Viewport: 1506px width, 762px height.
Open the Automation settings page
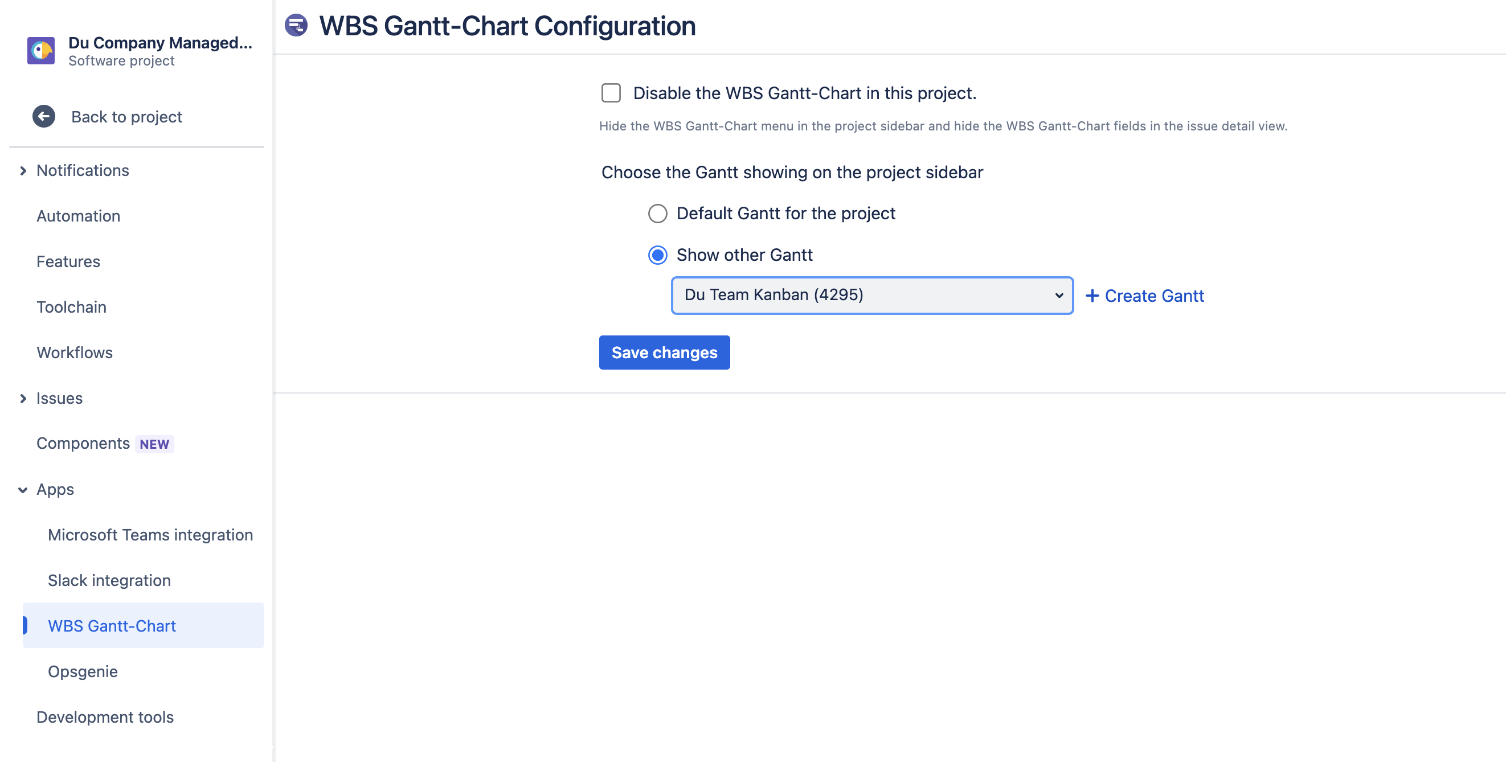pyautogui.click(x=79, y=216)
